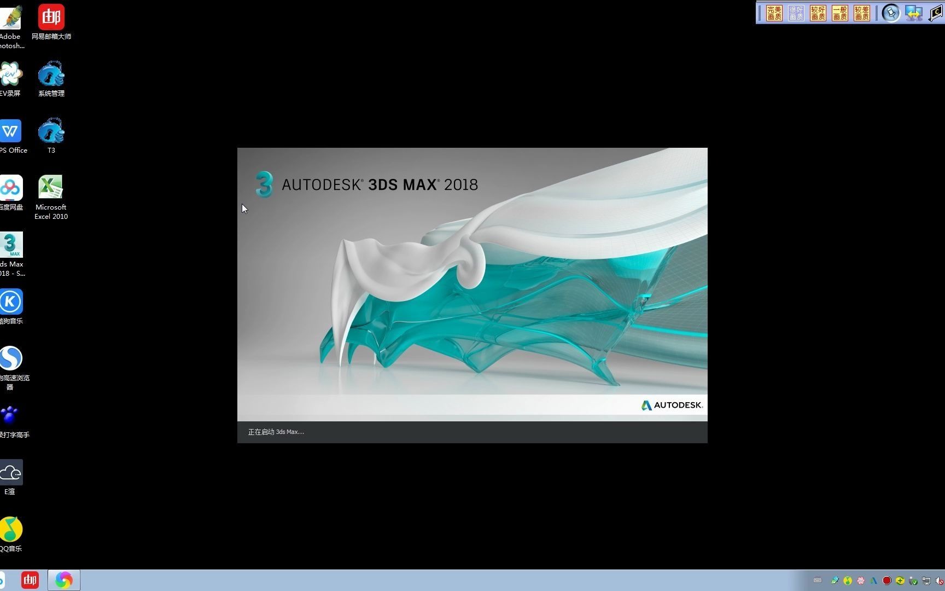Image resolution: width=945 pixels, height=591 pixels.
Task: Select 较好画质 quality button
Action: click(x=818, y=13)
